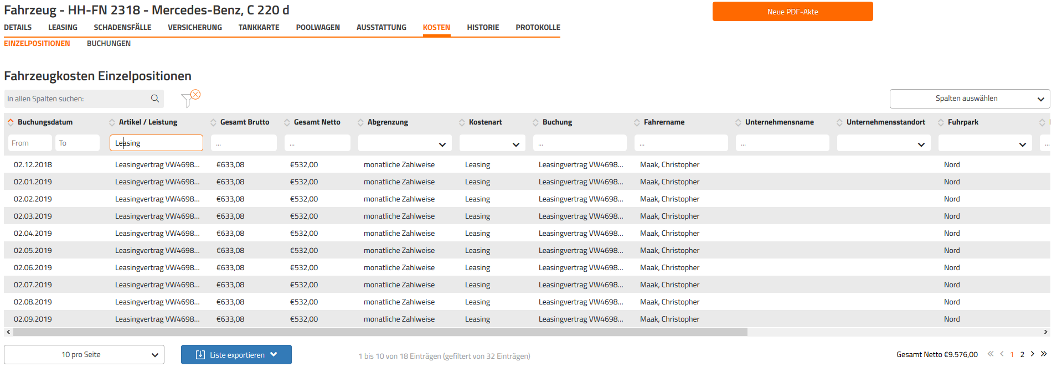
Task: Go to first page double-arrow
Action: coord(991,354)
